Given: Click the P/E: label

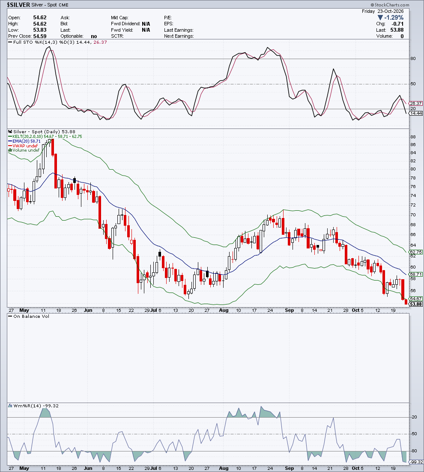Looking at the screenshot, I should point(167,18).
